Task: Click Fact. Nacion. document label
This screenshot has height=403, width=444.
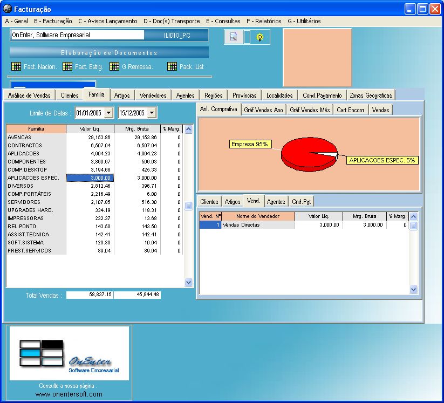Action: 40,67
